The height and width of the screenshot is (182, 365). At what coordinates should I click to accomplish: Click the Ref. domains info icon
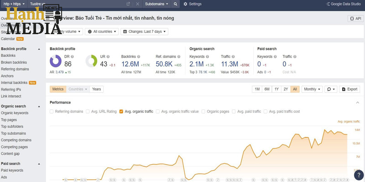tap(178, 56)
